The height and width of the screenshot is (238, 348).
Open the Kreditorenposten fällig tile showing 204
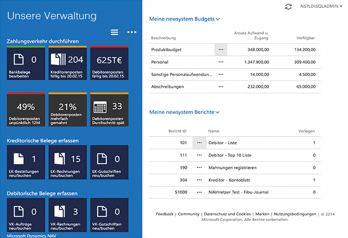point(68,63)
